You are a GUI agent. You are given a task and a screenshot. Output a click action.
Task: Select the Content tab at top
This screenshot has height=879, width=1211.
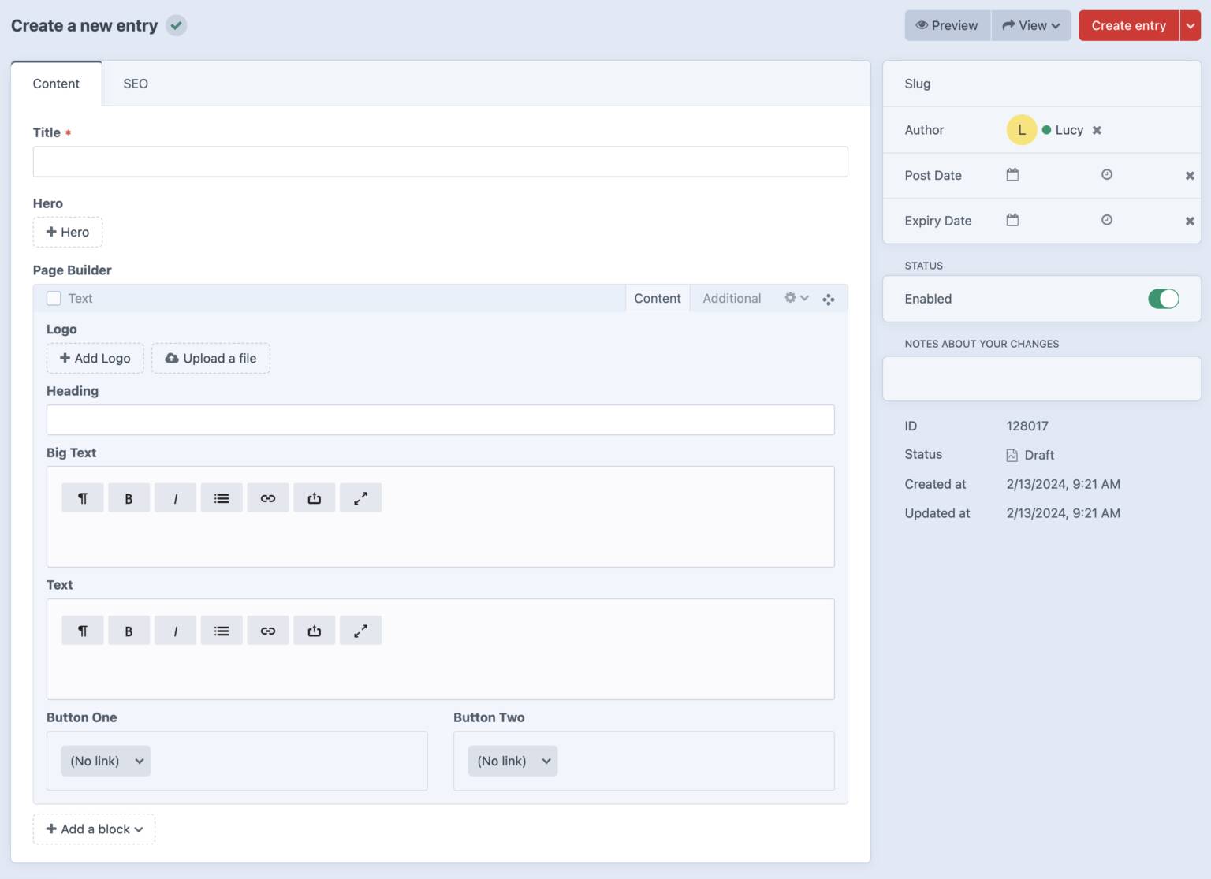(x=56, y=84)
